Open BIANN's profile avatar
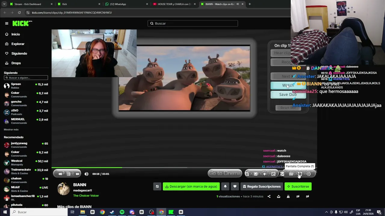385x216 pixels. [63, 189]
